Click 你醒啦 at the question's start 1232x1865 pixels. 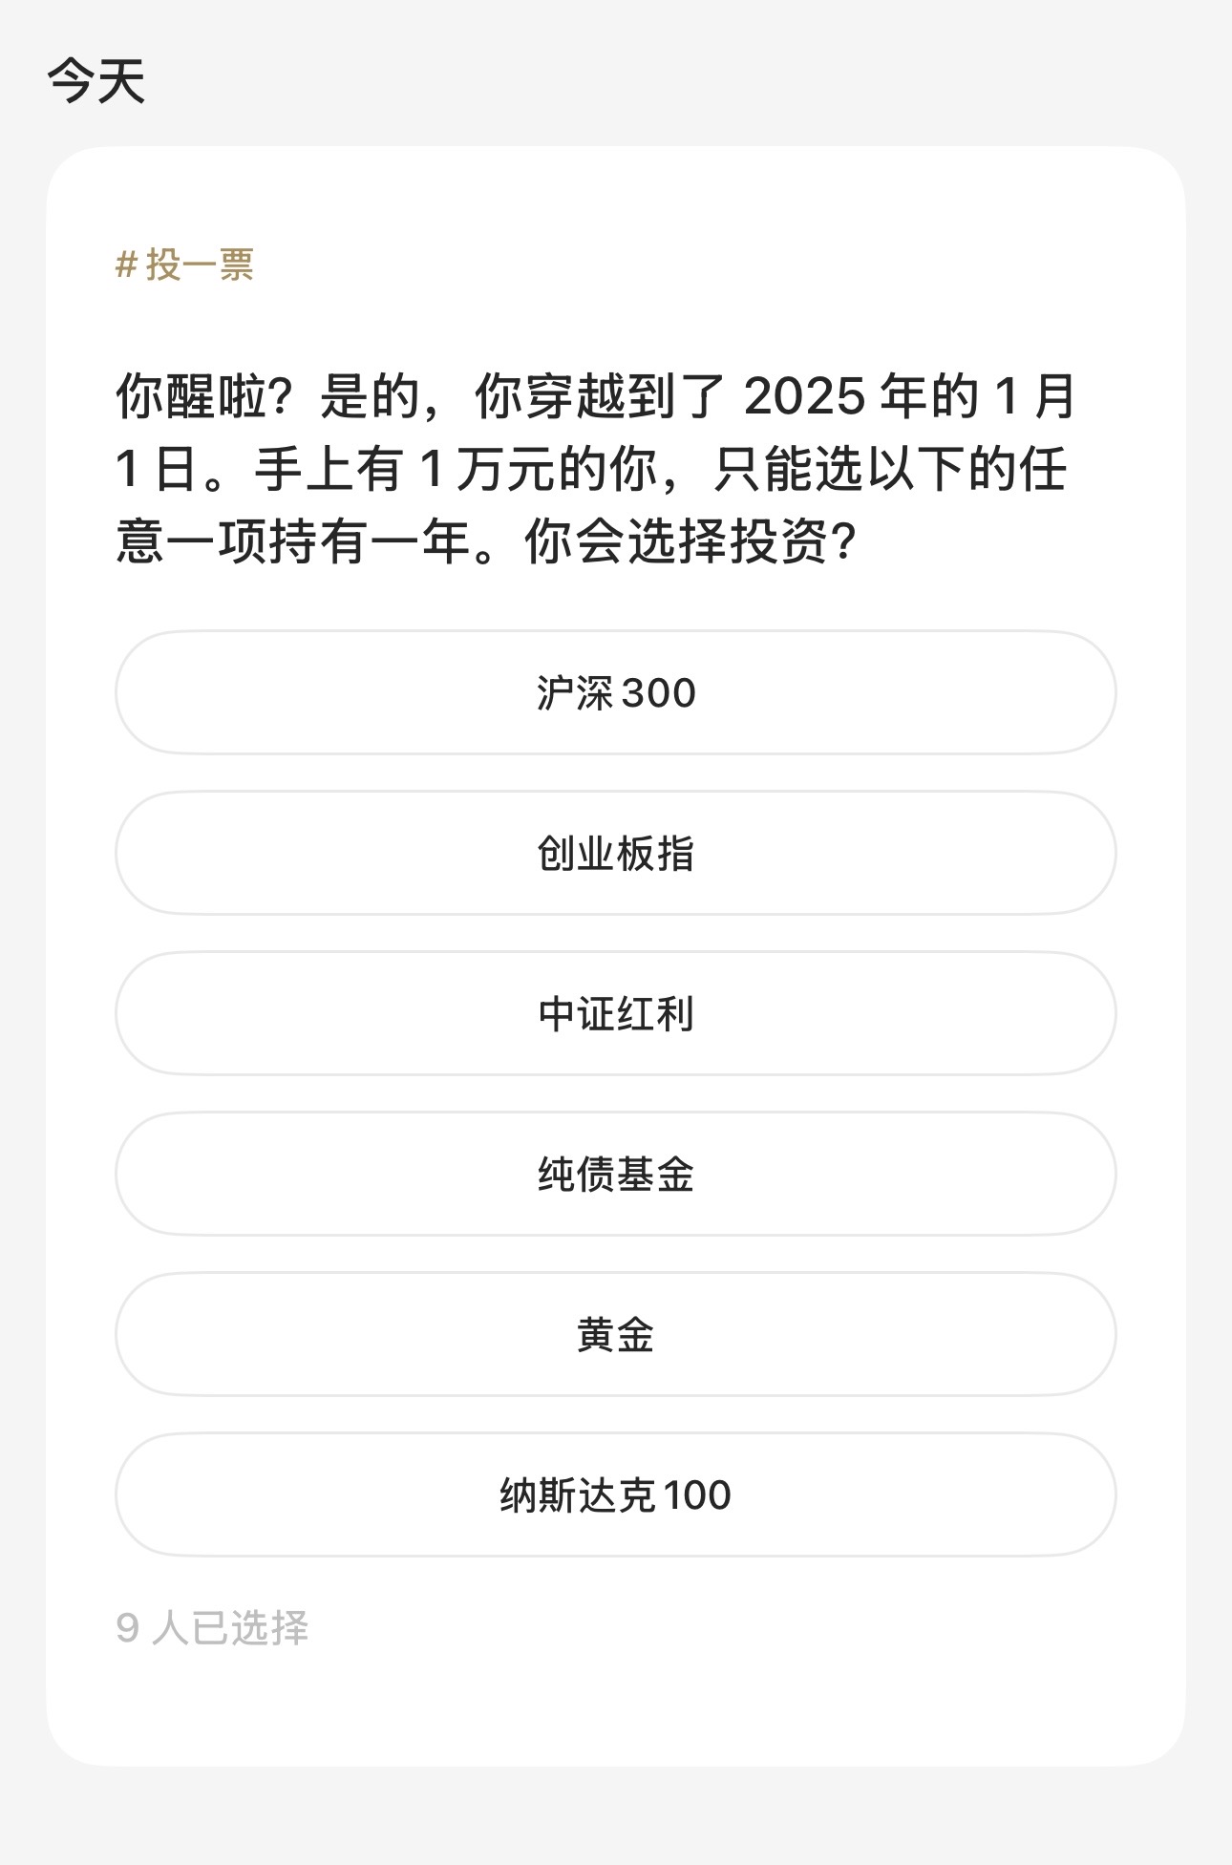coord(191,396)
